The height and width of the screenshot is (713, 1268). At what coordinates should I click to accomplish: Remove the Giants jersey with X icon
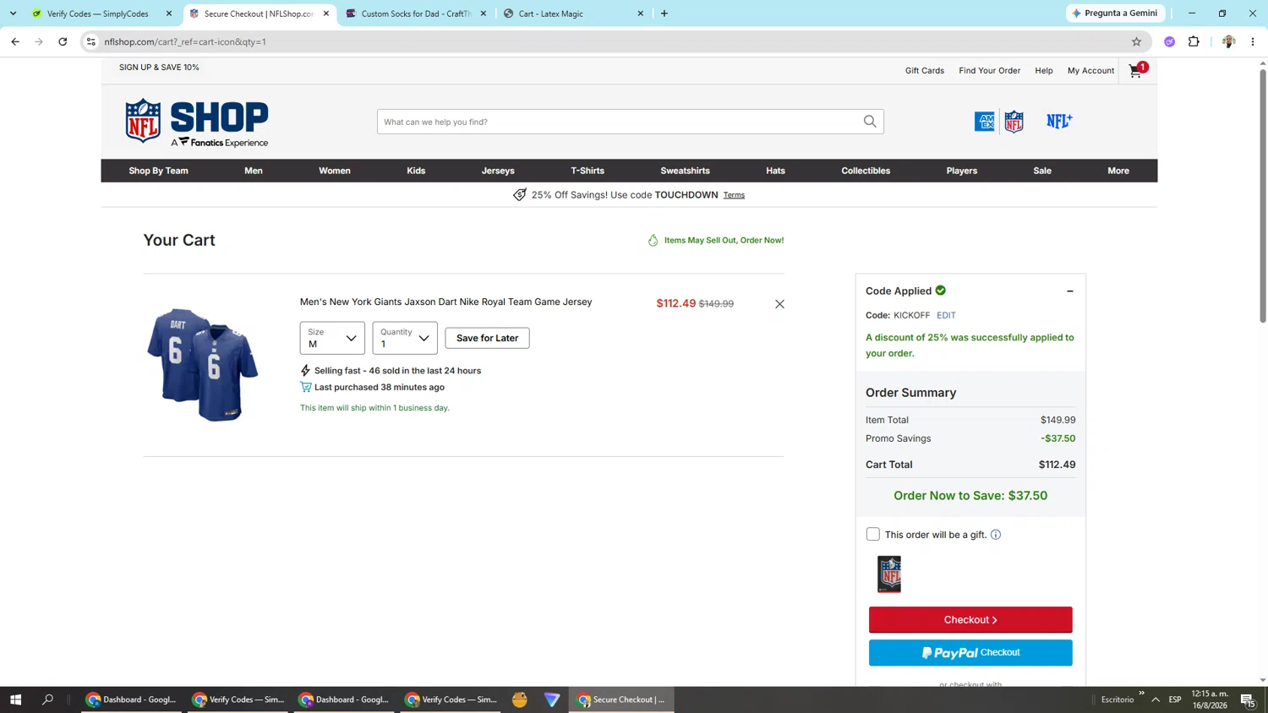[x=779, y=304]
